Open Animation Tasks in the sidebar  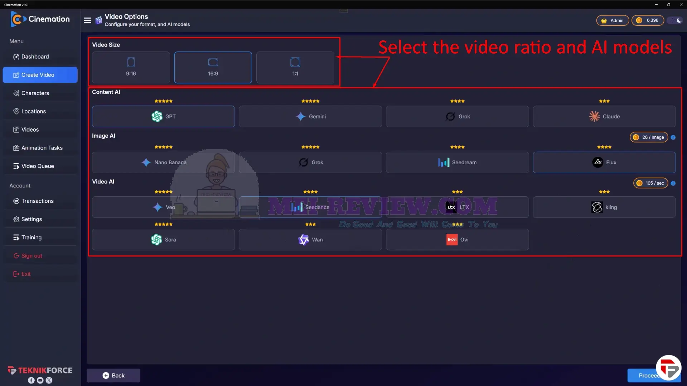click(40, 148)
